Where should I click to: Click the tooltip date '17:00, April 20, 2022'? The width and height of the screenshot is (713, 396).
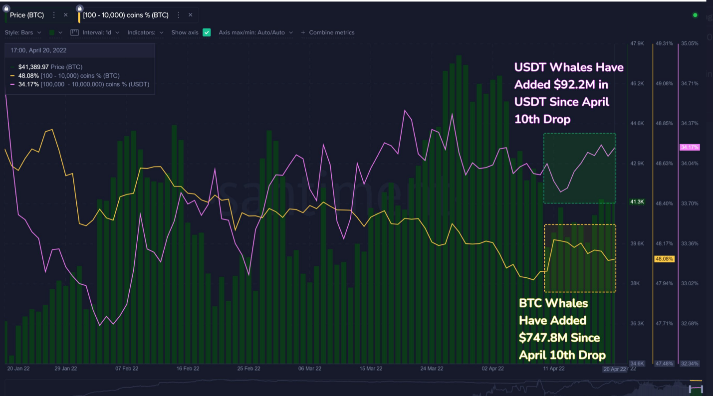tap(38, 50)
